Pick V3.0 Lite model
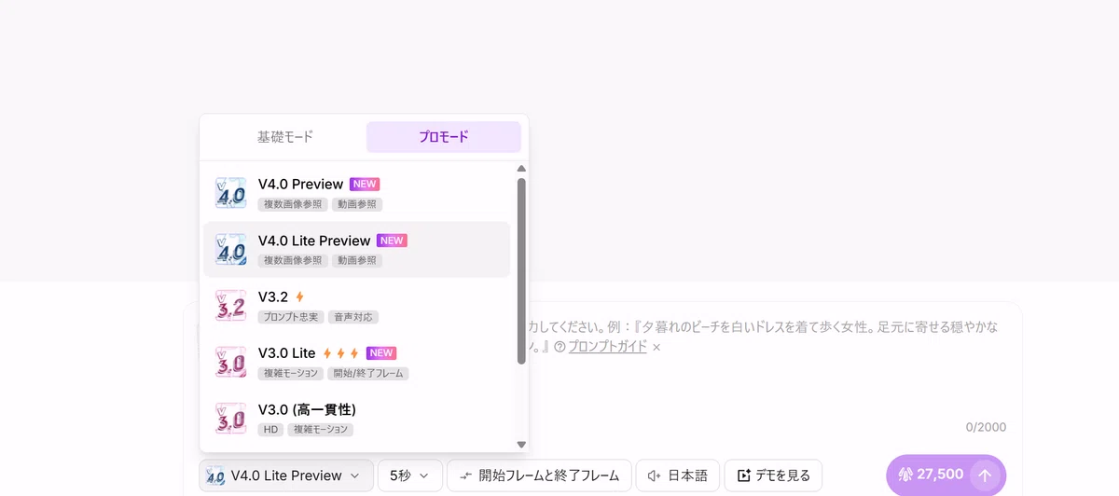 [x=356, y=363]
